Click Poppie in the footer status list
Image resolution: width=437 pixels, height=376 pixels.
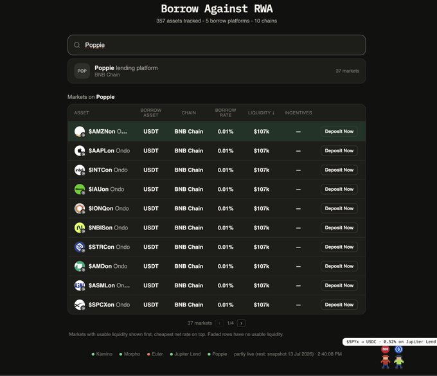click(217, 354)
